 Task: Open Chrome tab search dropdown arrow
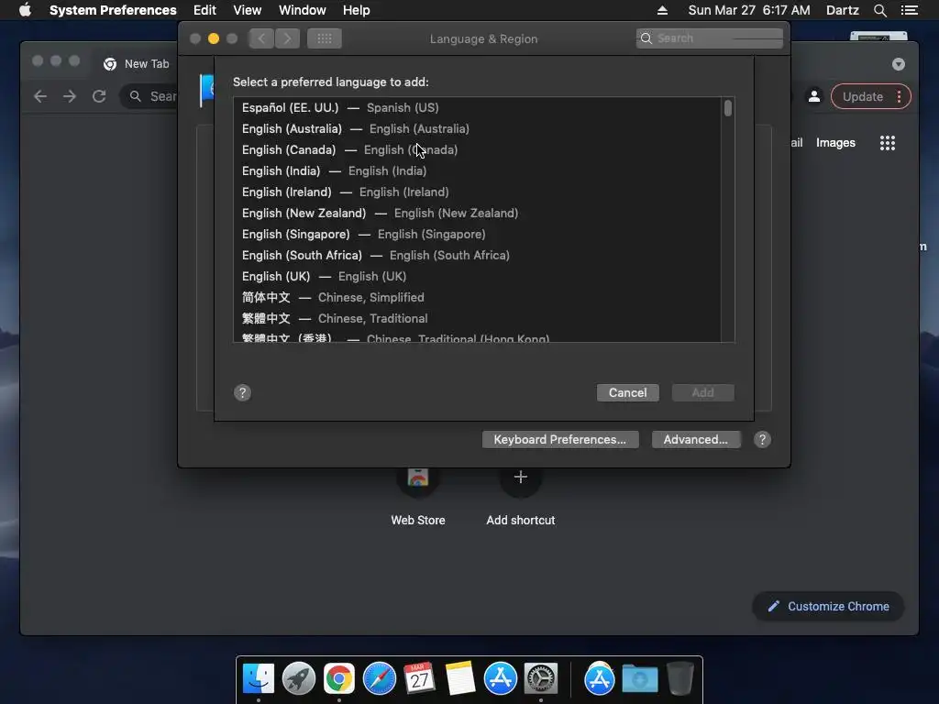[899, 64]
